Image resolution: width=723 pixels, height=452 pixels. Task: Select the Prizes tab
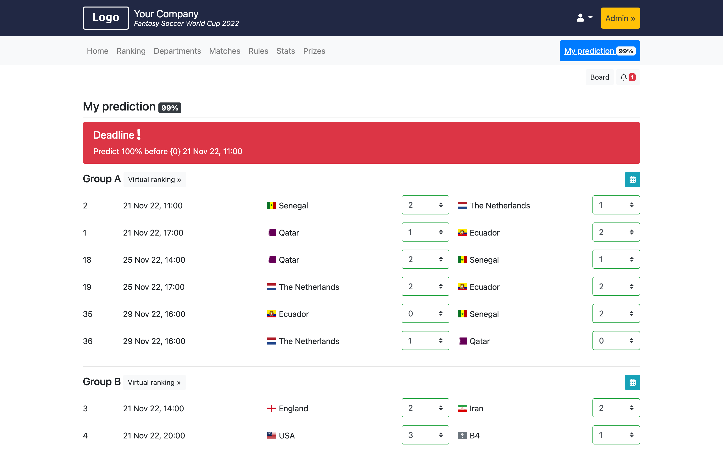tap(314, 50)
